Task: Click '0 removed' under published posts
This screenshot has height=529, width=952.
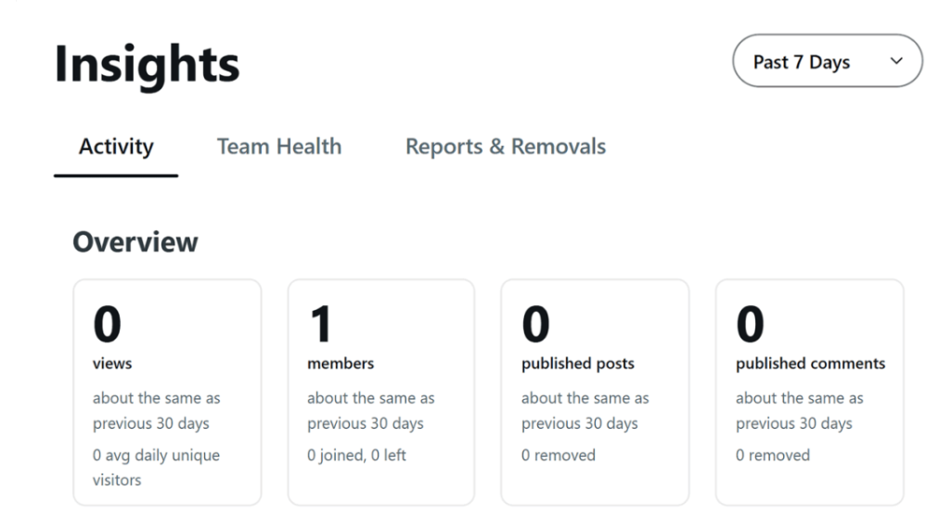Action: (x=558, y=456)
